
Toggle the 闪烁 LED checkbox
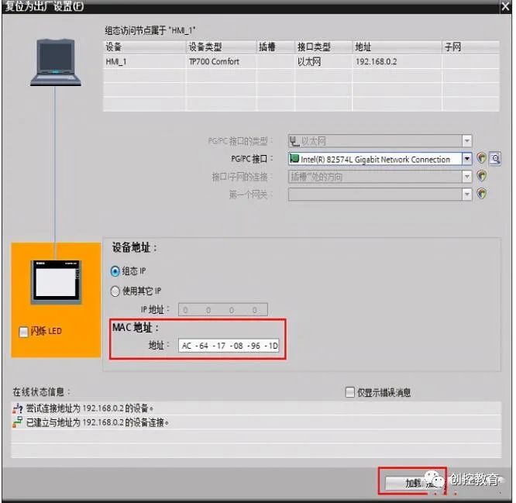tap(24, 332)
